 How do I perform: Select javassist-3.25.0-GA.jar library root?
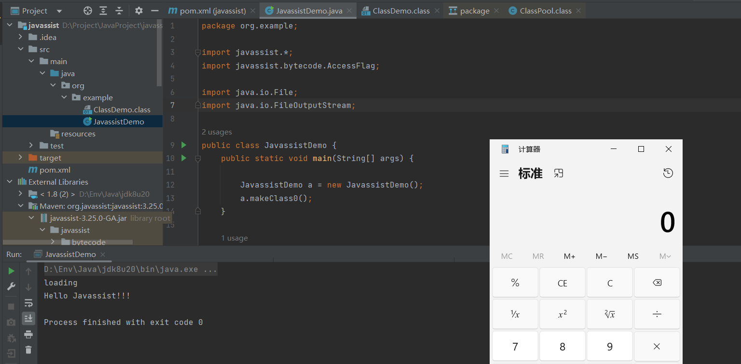105,218
